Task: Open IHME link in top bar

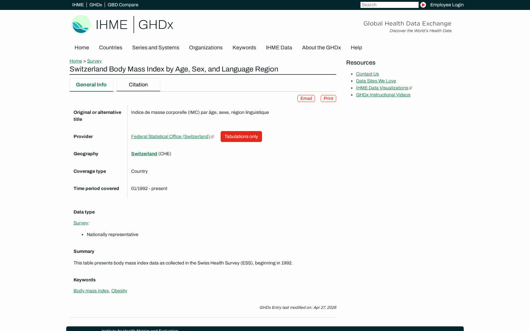Action: click(78, 5)
